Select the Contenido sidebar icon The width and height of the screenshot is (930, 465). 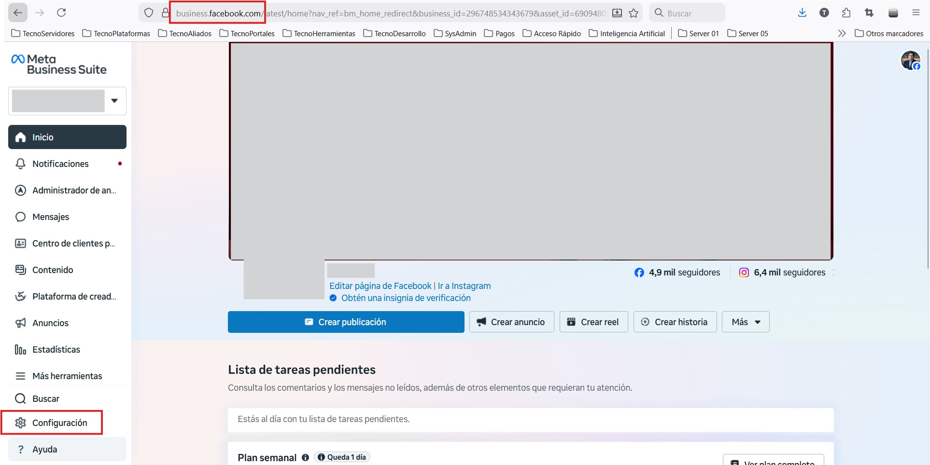pos(20,270)
